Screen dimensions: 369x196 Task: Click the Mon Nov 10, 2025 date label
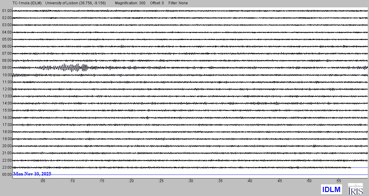click(32, 174)
